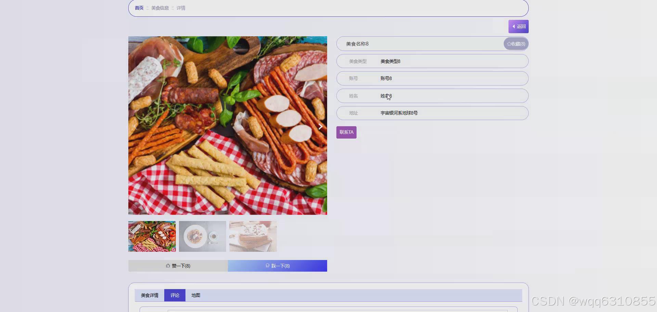Click the 美食类型8 value text
The image size is (657, 312).
390,61
